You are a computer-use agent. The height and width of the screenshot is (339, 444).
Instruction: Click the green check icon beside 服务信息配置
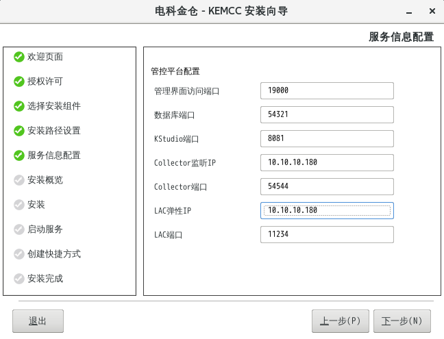[x=19, y=155]
